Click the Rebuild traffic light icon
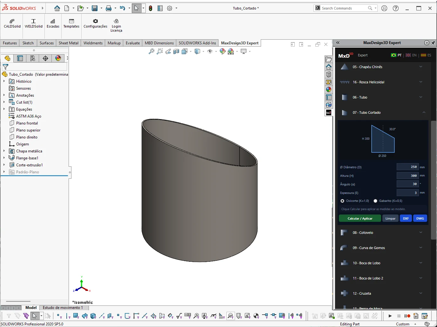 point(151,8)
